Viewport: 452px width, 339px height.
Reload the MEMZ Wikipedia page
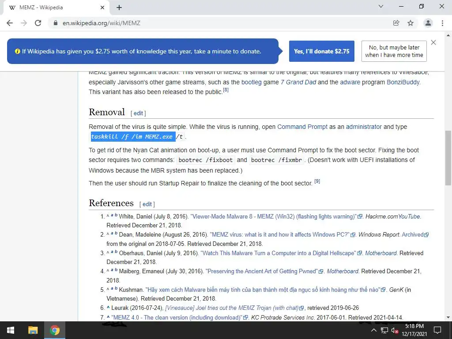click(x=38, y=23)
